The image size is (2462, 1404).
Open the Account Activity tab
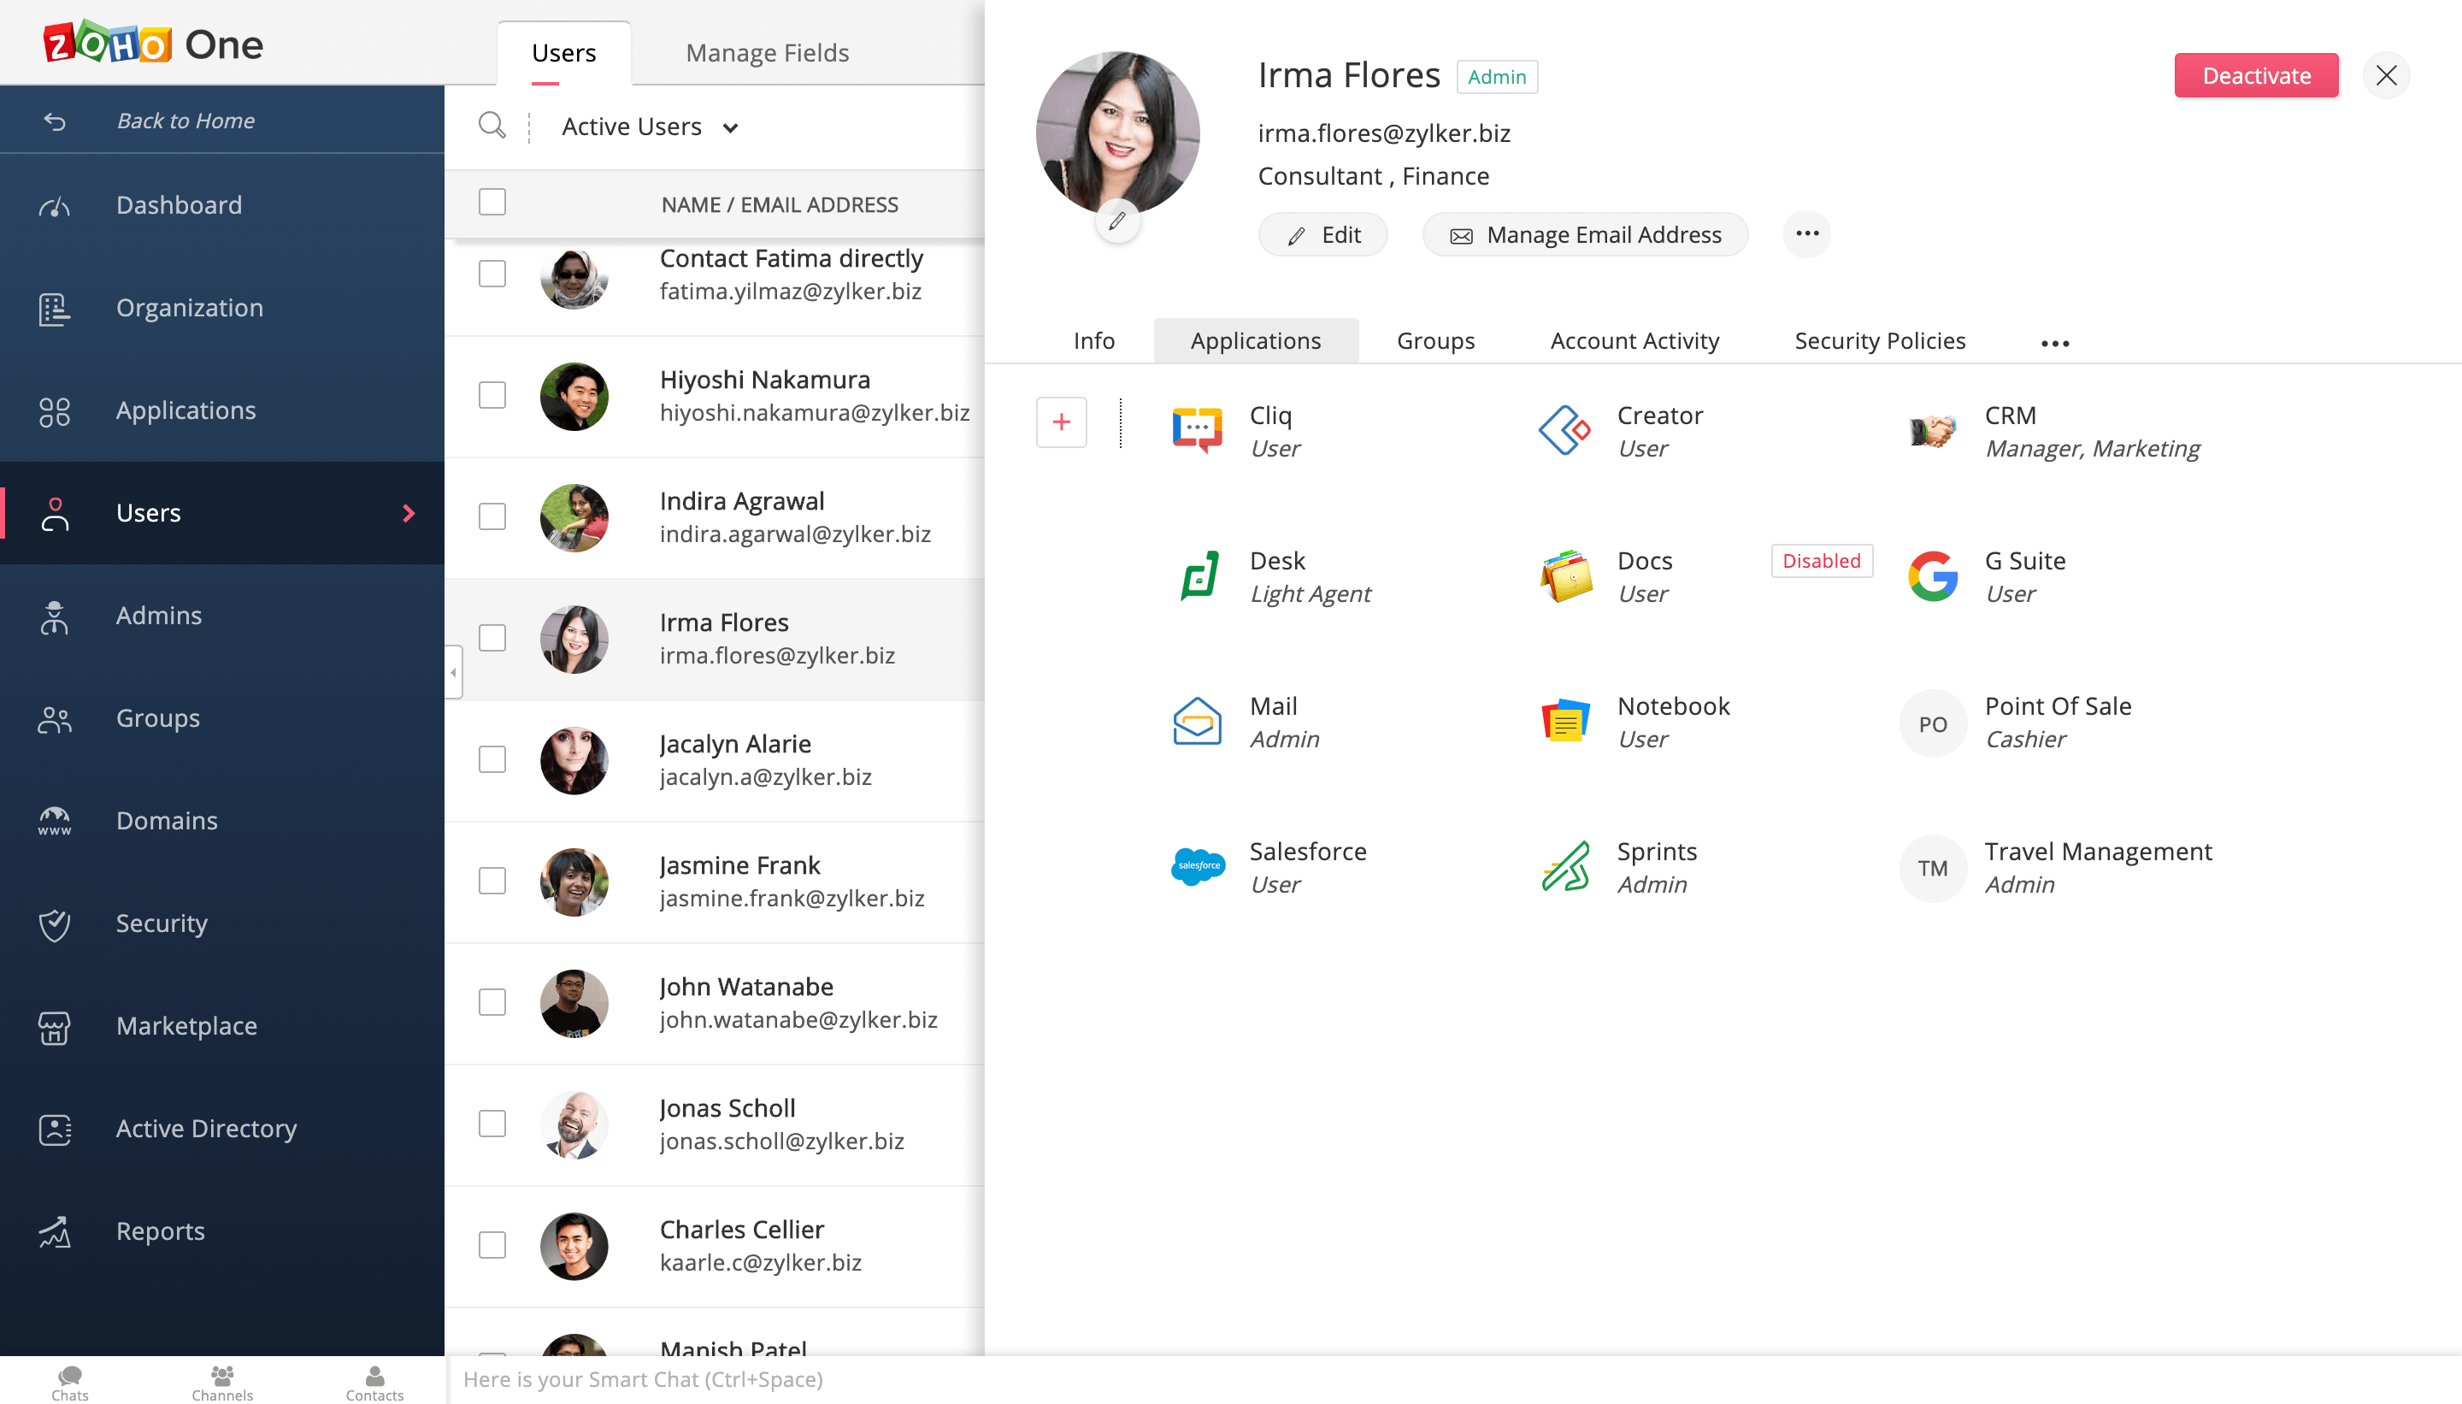coord(1633,339)
